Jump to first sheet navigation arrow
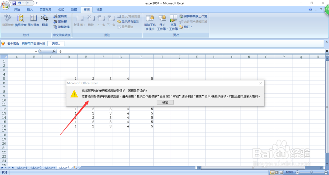 point(2,168)
